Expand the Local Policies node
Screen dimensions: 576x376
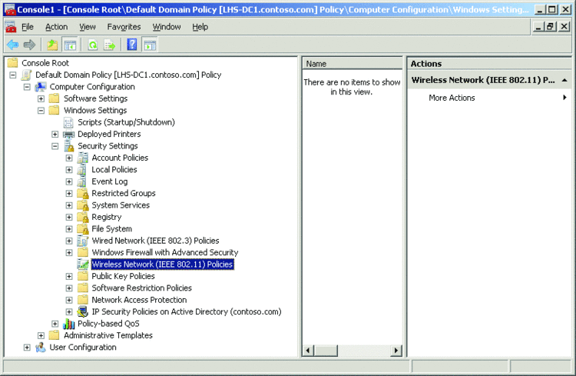click(x=68, y=170)
